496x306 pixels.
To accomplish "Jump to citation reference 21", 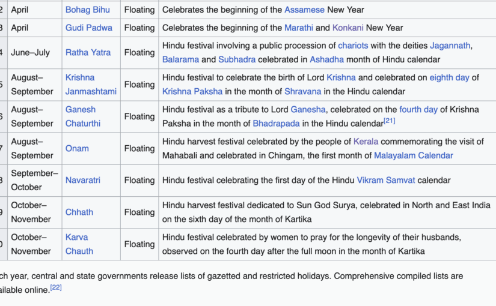I will coord(390,121).
